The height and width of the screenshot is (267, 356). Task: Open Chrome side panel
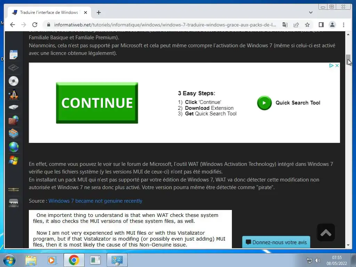(321, 25)
